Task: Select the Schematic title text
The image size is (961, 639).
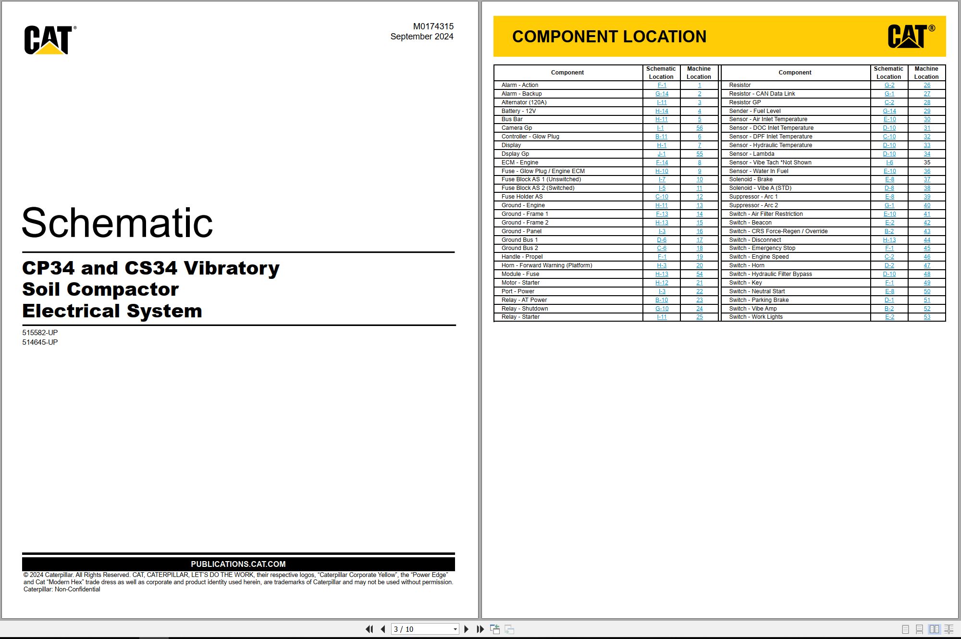Action: click(117, 223)
